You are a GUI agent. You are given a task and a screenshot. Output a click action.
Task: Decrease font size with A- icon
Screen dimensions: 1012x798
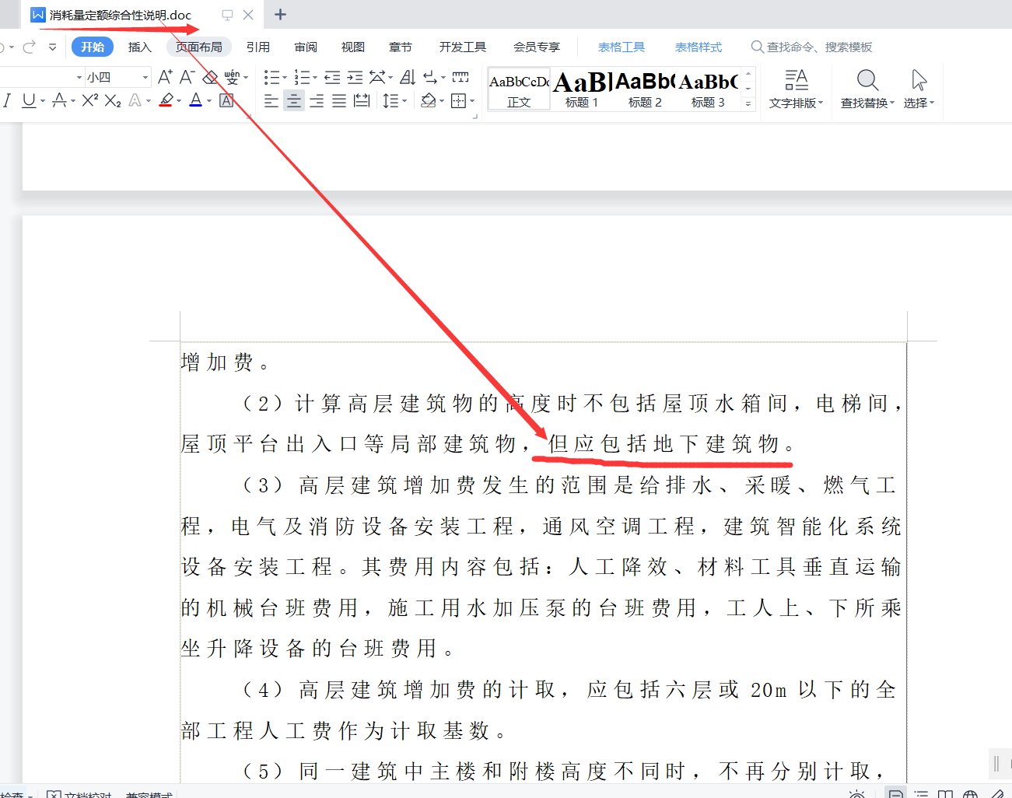tap(187, 77)
